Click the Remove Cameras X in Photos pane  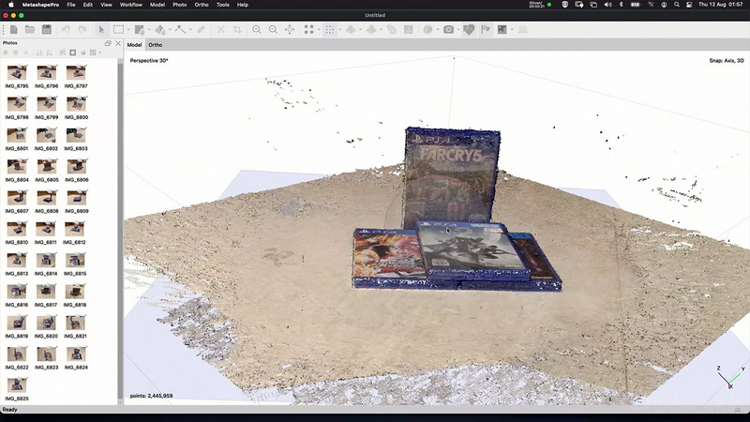26,53
